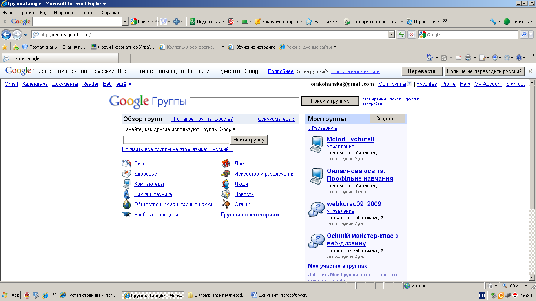The image size is (536, 301).
Task: Open the Справка menu
Action: (110, 13)
